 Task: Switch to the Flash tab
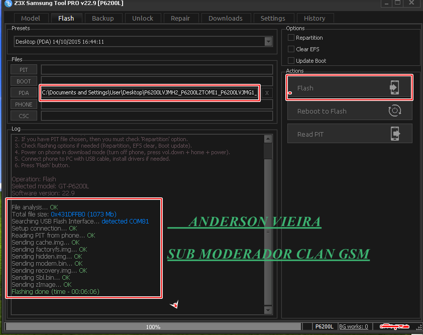point(66,19)
